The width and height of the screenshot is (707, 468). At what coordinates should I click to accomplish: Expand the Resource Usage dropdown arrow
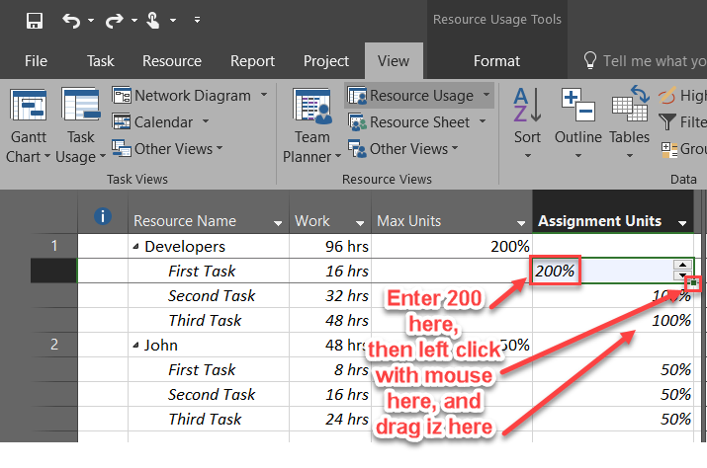486,96
